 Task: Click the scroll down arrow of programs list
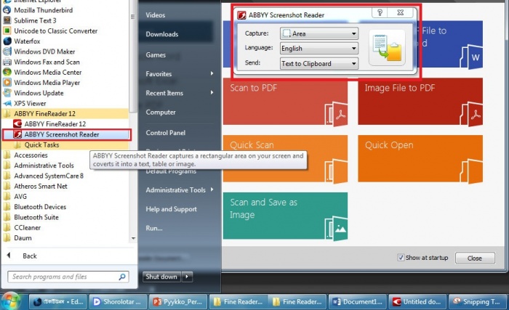(x=133, y=238)
